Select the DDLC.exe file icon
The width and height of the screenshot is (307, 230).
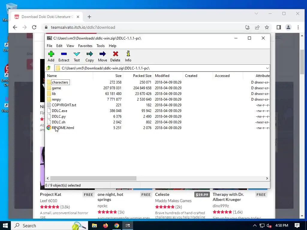click(49, 111)
